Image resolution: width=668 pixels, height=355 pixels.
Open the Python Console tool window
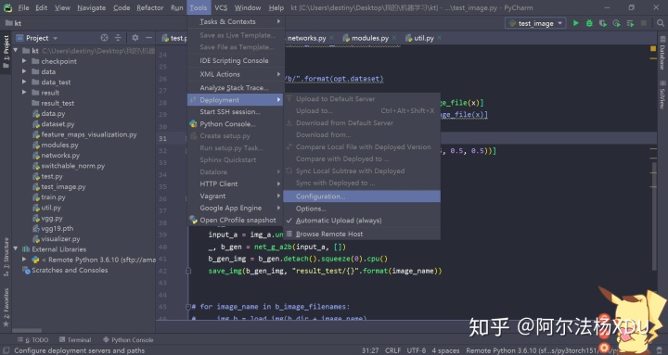click(128, 339)
